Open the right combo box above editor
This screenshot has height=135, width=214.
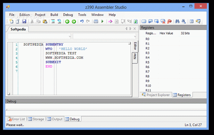105,36
